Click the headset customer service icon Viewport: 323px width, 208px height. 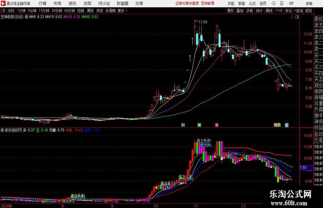coord(273,3)
